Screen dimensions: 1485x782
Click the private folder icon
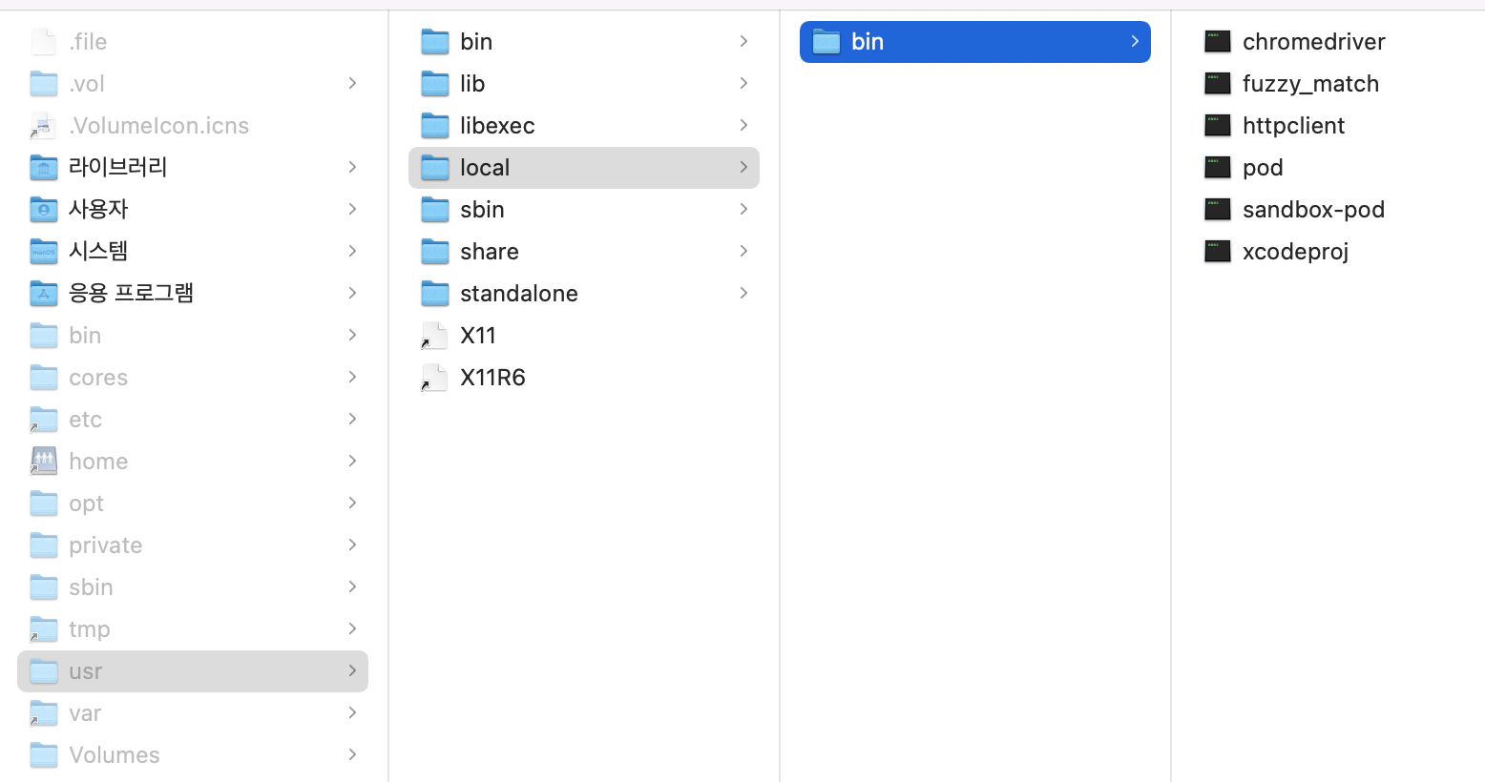click(44, 545)
